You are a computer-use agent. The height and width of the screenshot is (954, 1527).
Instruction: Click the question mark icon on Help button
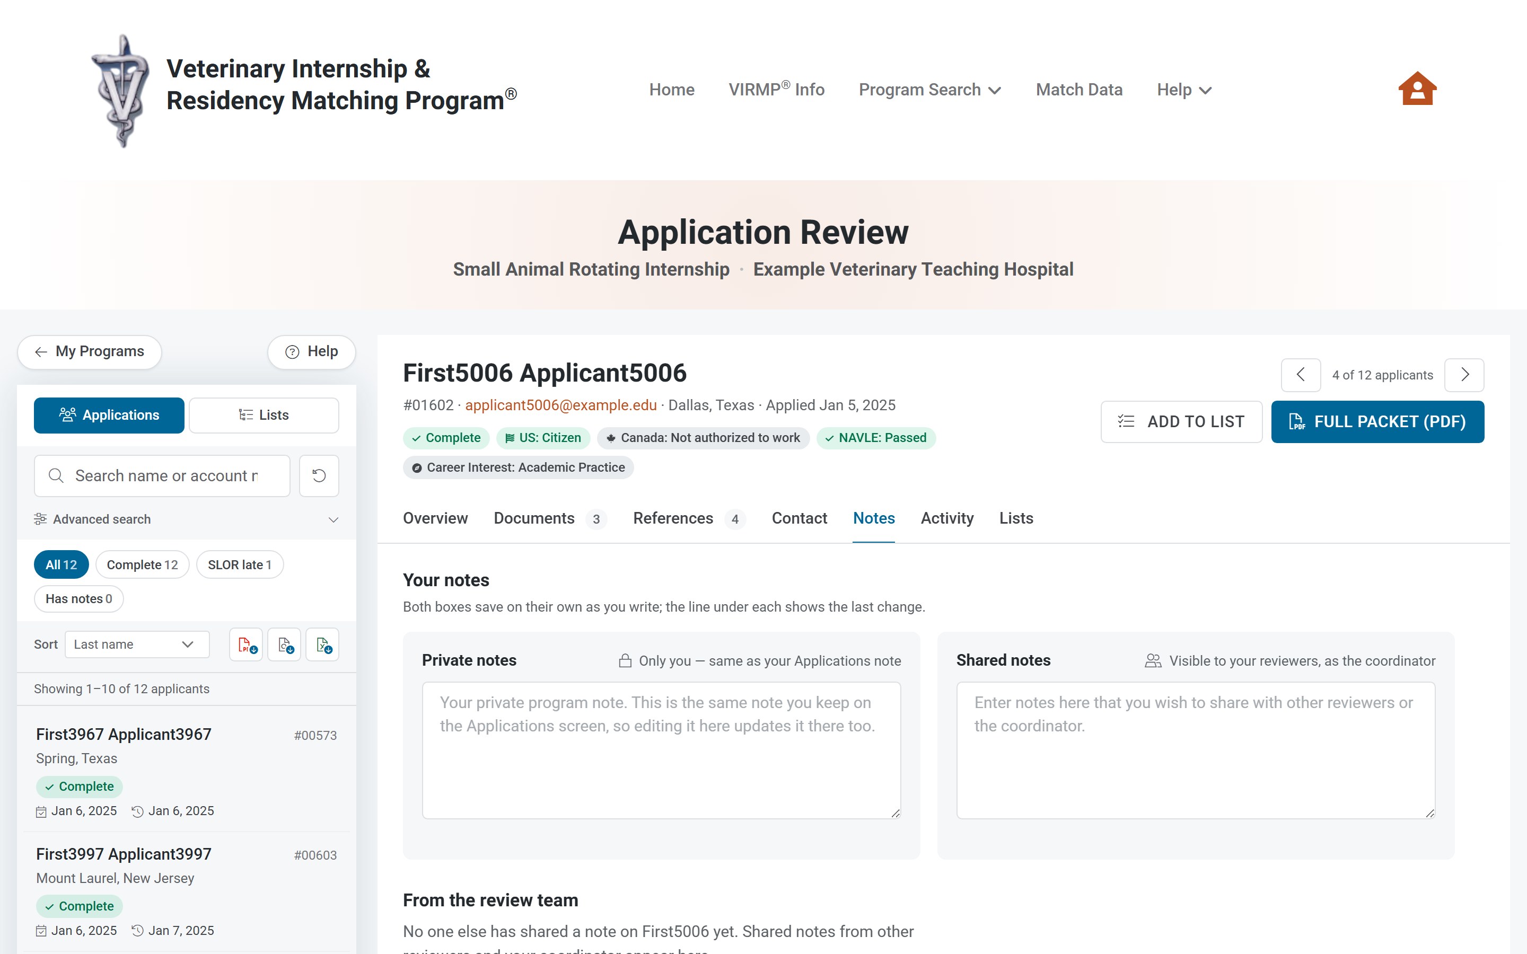(292, 352)
